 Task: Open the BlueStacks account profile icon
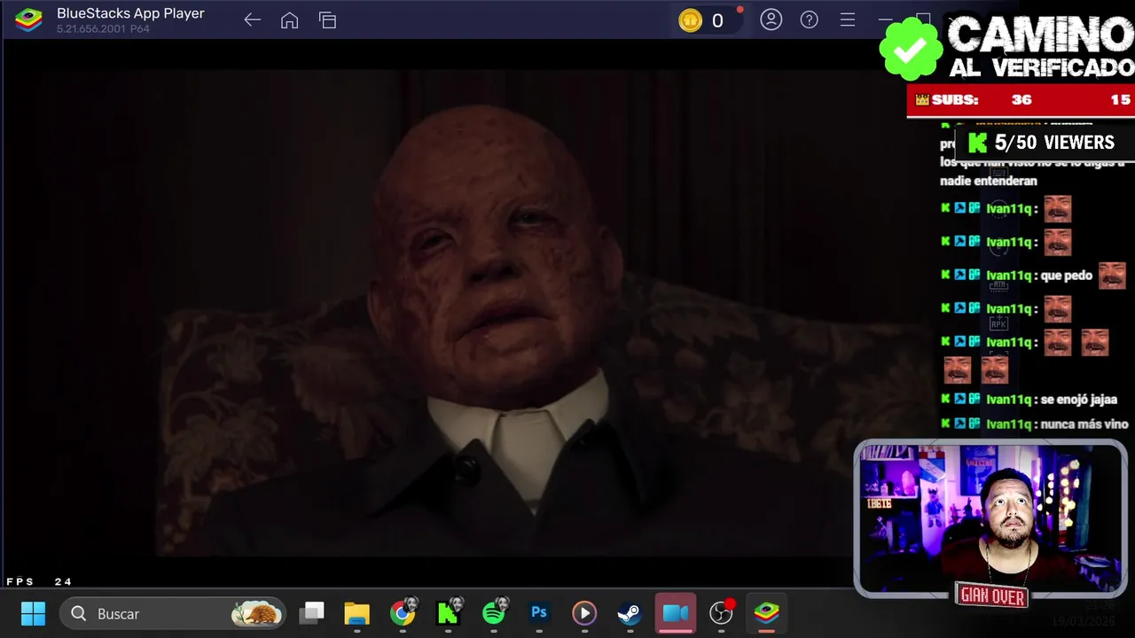coord(771,19)
